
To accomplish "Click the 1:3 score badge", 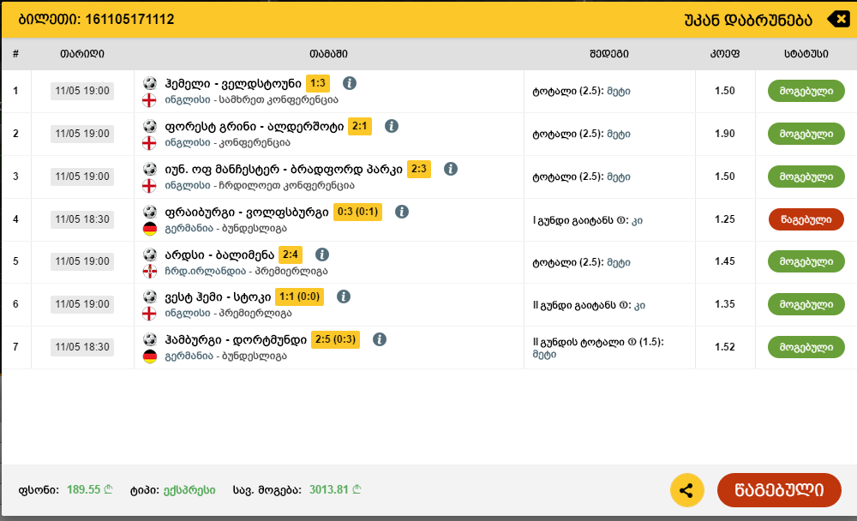I will tap(318, 83).
